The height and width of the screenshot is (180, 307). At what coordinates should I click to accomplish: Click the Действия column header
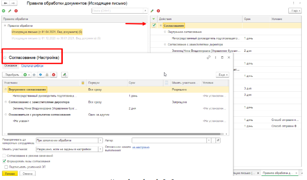tap(200, 19)
